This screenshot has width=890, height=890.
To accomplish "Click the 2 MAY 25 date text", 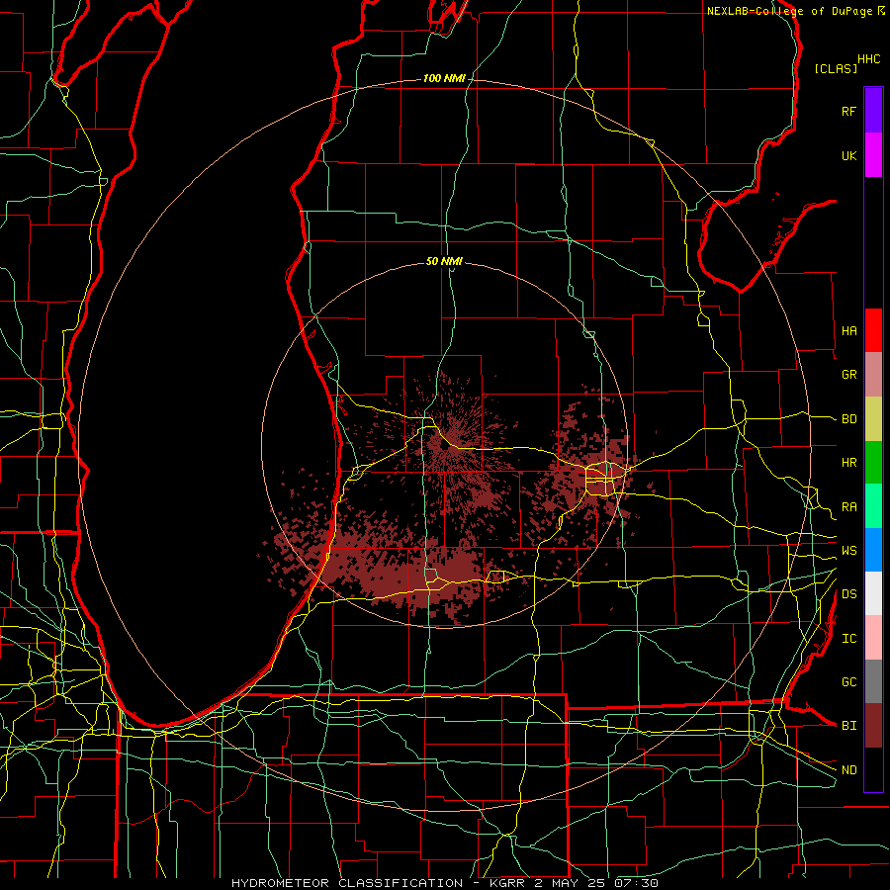I will pos(571,883).
